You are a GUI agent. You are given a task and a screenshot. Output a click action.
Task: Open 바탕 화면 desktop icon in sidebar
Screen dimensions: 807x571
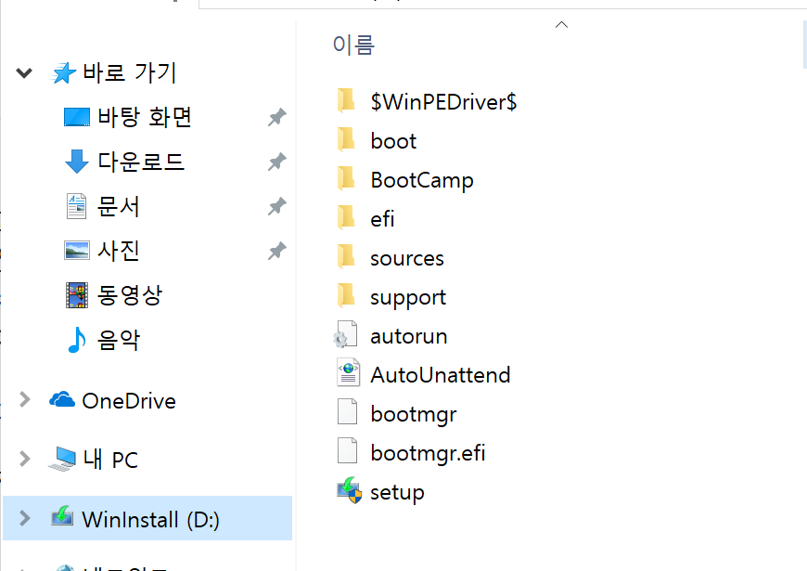point(77,117)
